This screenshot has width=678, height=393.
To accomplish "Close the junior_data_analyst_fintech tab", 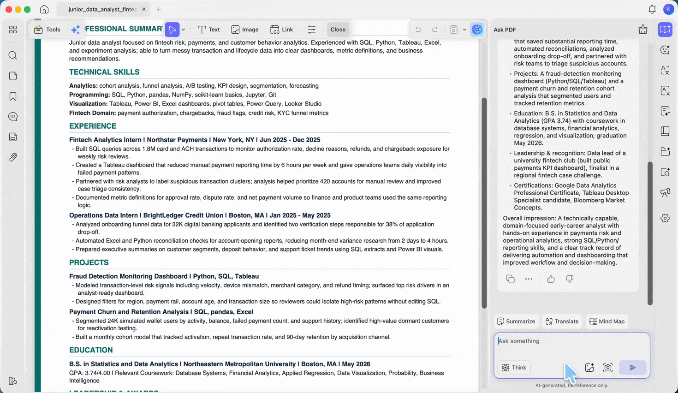I will coord(144,9).
